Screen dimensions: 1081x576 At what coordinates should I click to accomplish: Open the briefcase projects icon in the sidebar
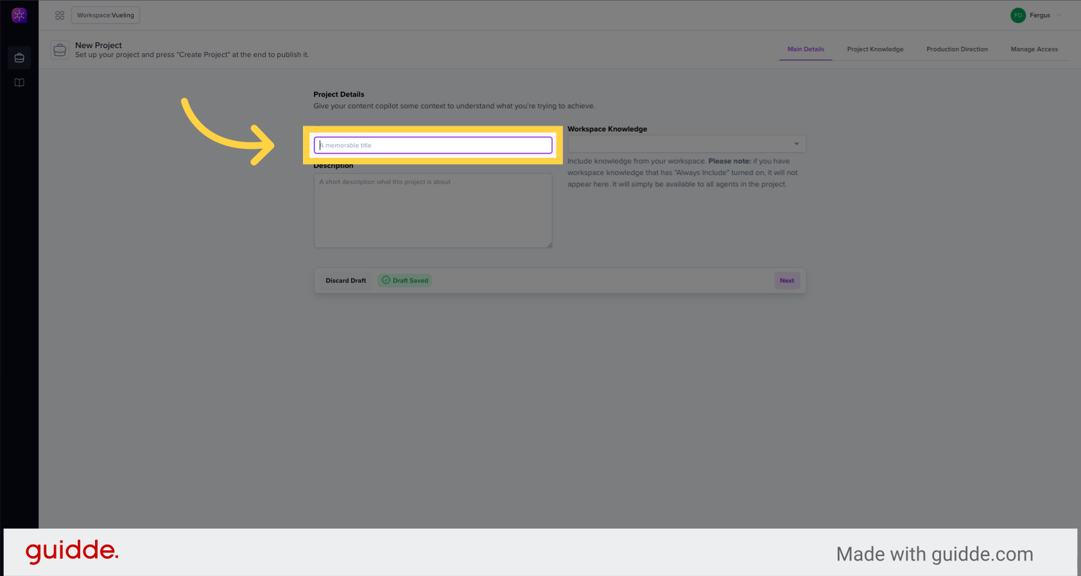tap(19, 58)
